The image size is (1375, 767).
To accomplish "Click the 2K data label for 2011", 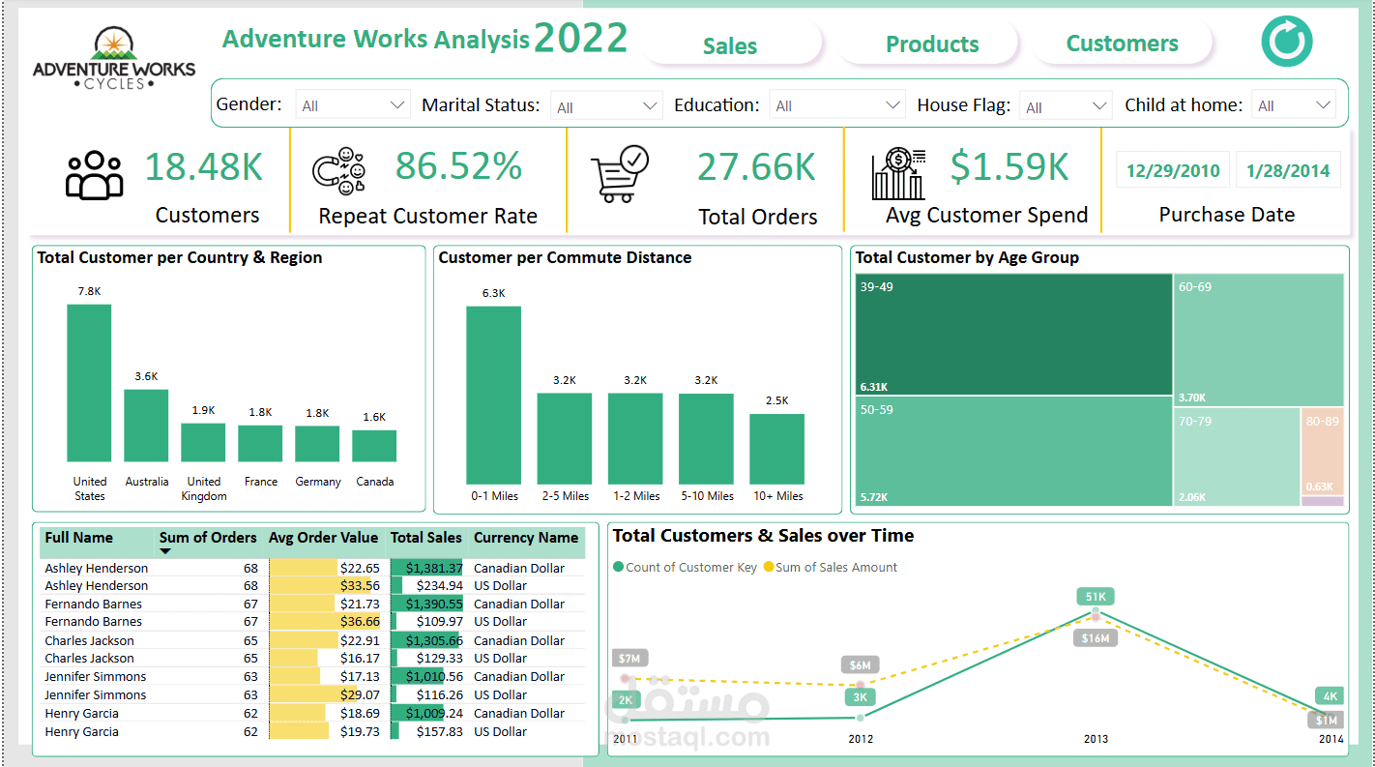I will 626,700.
